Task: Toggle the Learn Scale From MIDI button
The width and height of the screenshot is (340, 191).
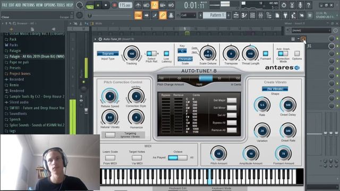Action: pos(110,158)
